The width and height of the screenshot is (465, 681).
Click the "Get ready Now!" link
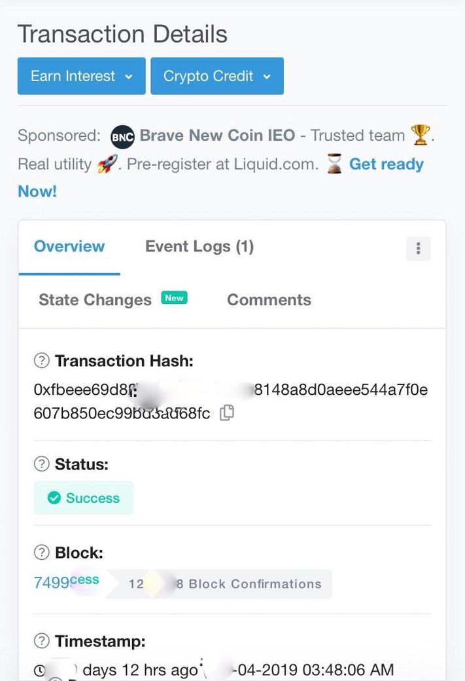(x=386, y=164)
